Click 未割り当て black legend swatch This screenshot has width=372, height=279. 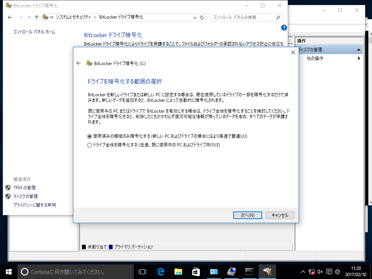tap(84, 247)
